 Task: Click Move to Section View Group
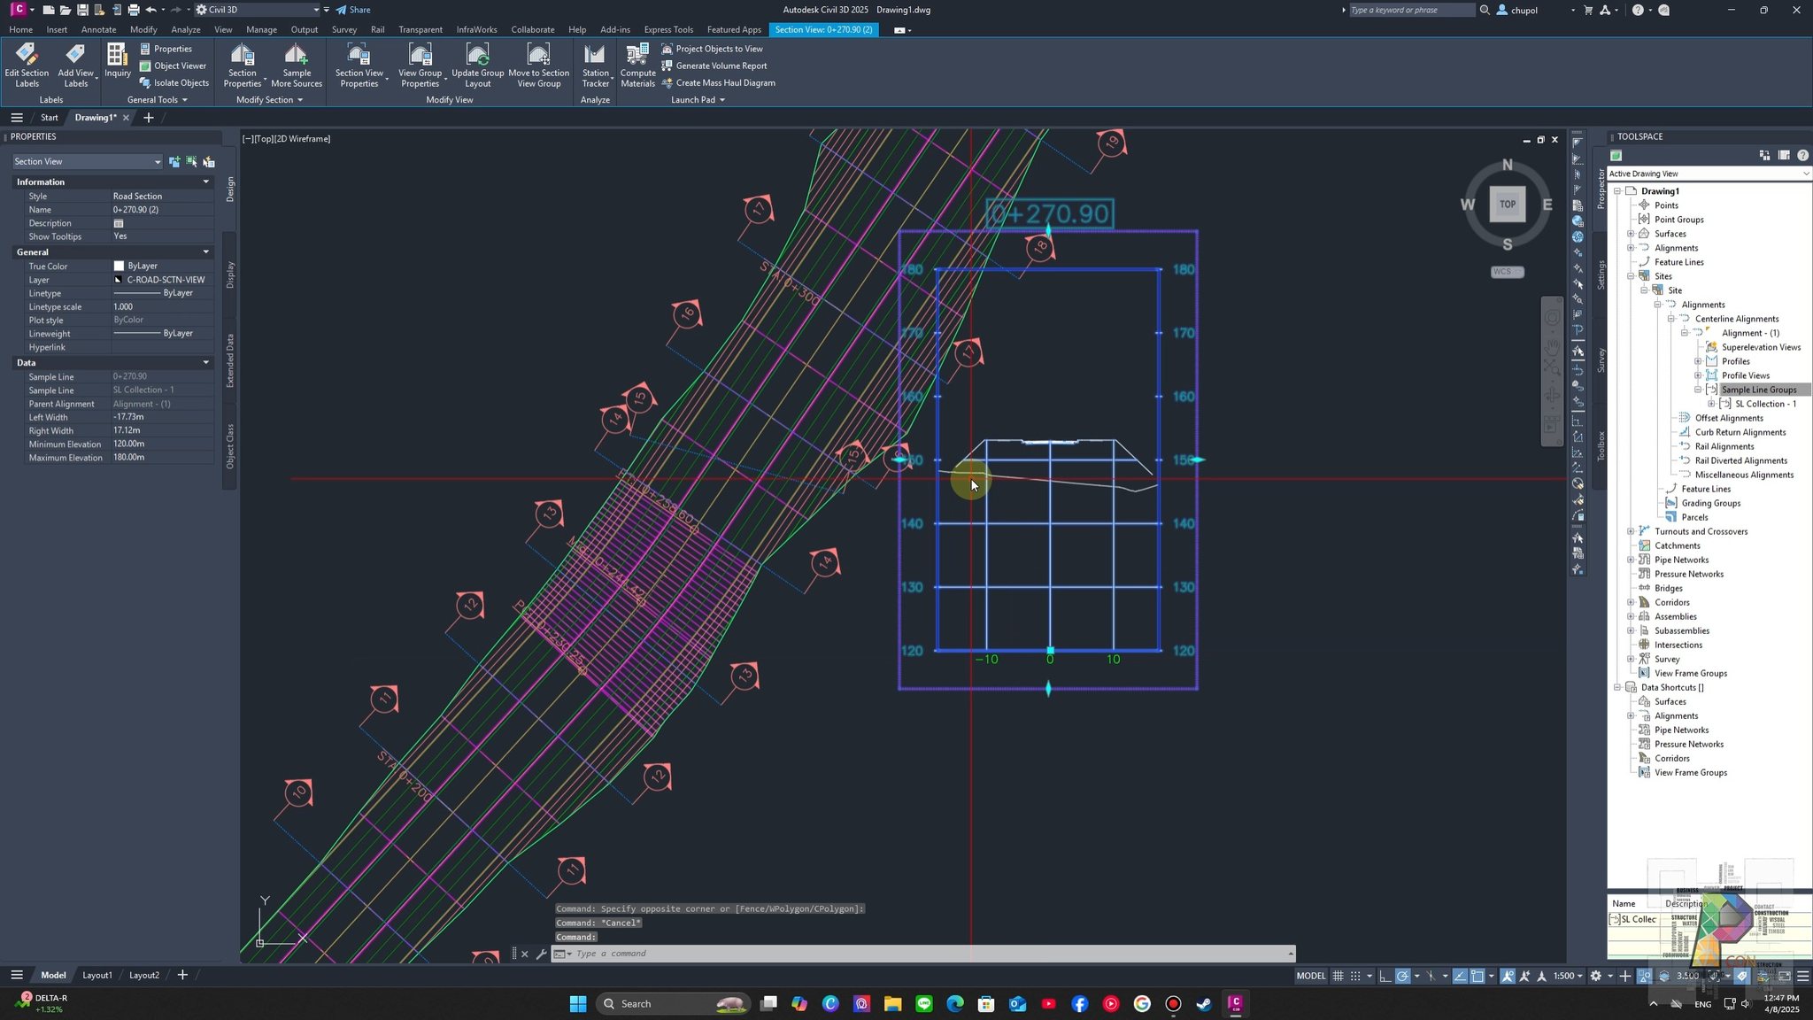tap(538, 66)
